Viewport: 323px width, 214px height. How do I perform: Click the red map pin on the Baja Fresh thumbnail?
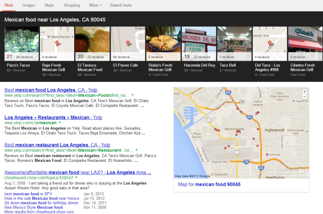[57, 43]
